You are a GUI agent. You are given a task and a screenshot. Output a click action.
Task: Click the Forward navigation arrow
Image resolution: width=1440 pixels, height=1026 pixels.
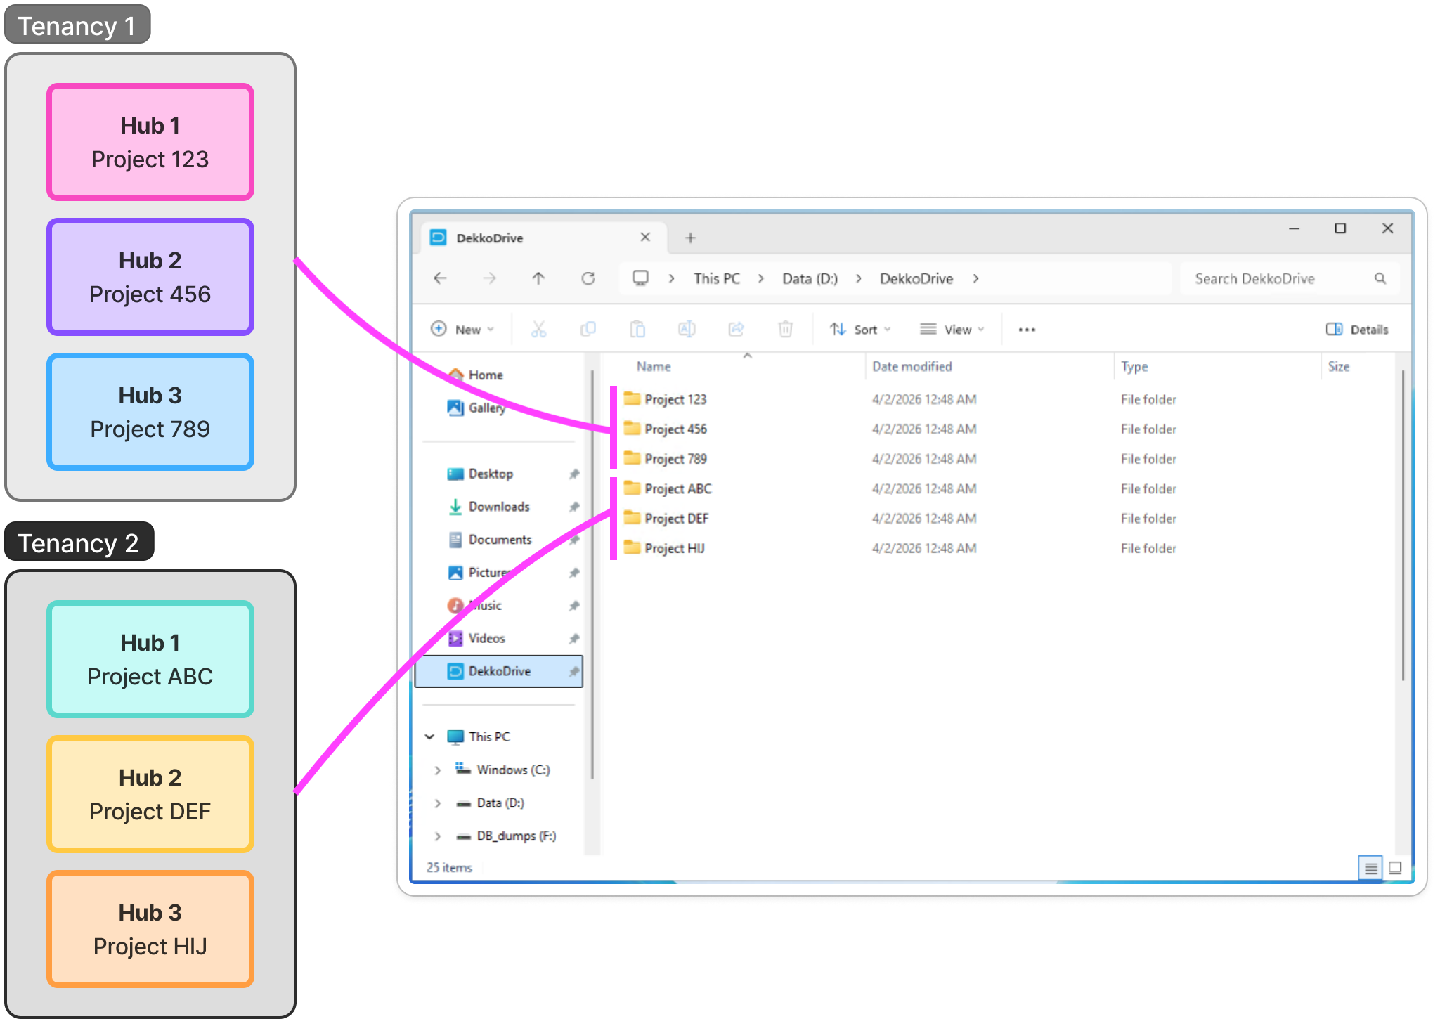tap(489, 278)
